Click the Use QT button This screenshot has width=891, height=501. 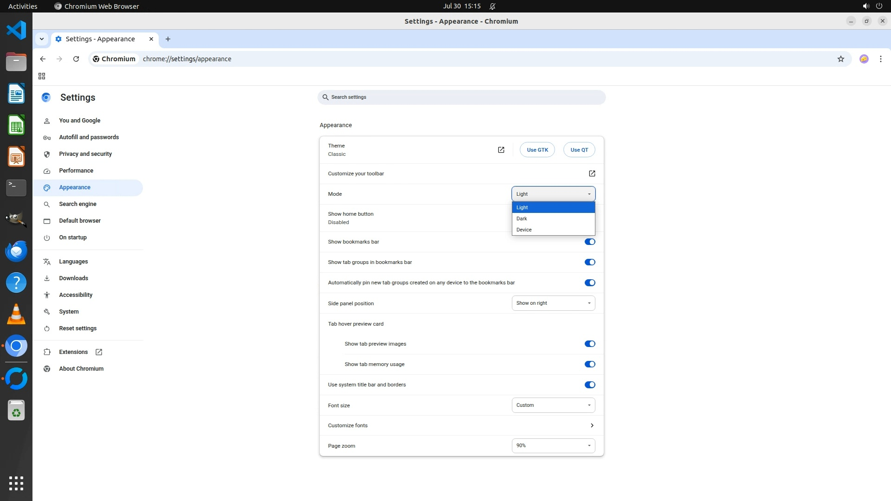(579, 150)
